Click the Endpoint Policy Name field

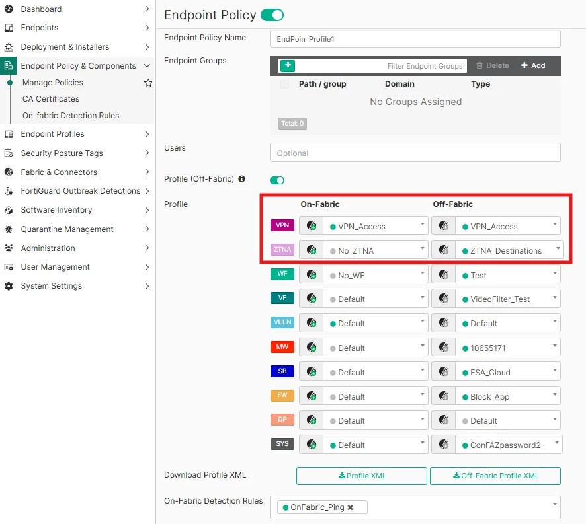click(415, 39)
